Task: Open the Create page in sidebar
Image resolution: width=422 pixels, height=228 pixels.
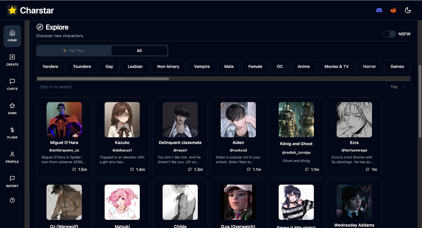Action: (x=12, y=60)
